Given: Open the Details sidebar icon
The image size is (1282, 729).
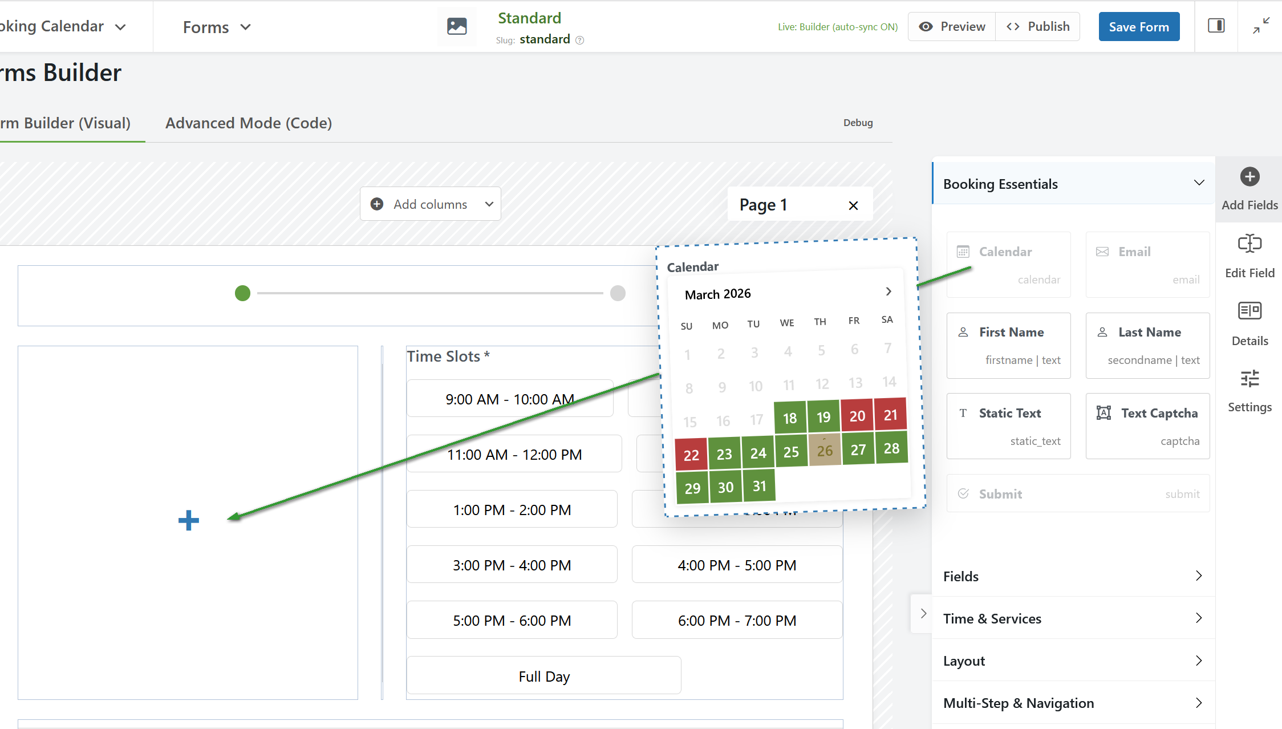Looking at the screenshot, I should pyautogui.click(x=1249, y=311).
